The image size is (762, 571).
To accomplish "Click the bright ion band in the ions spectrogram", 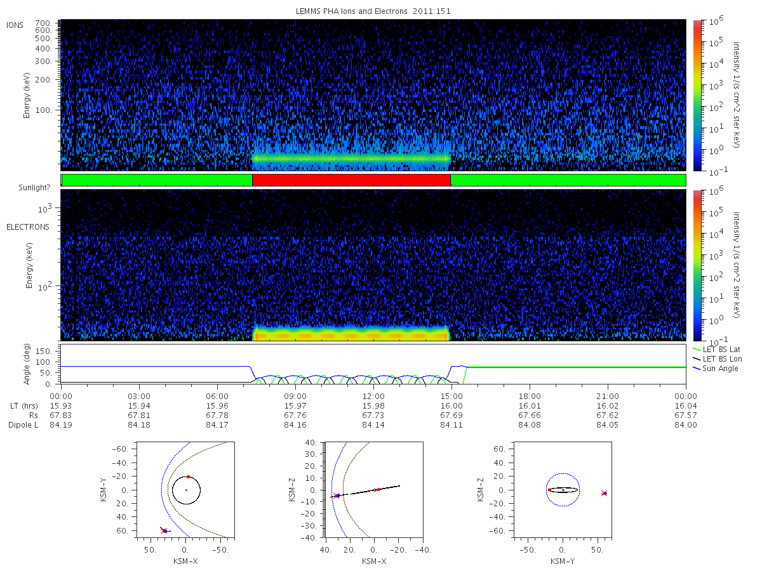I will tap(351, 159).
